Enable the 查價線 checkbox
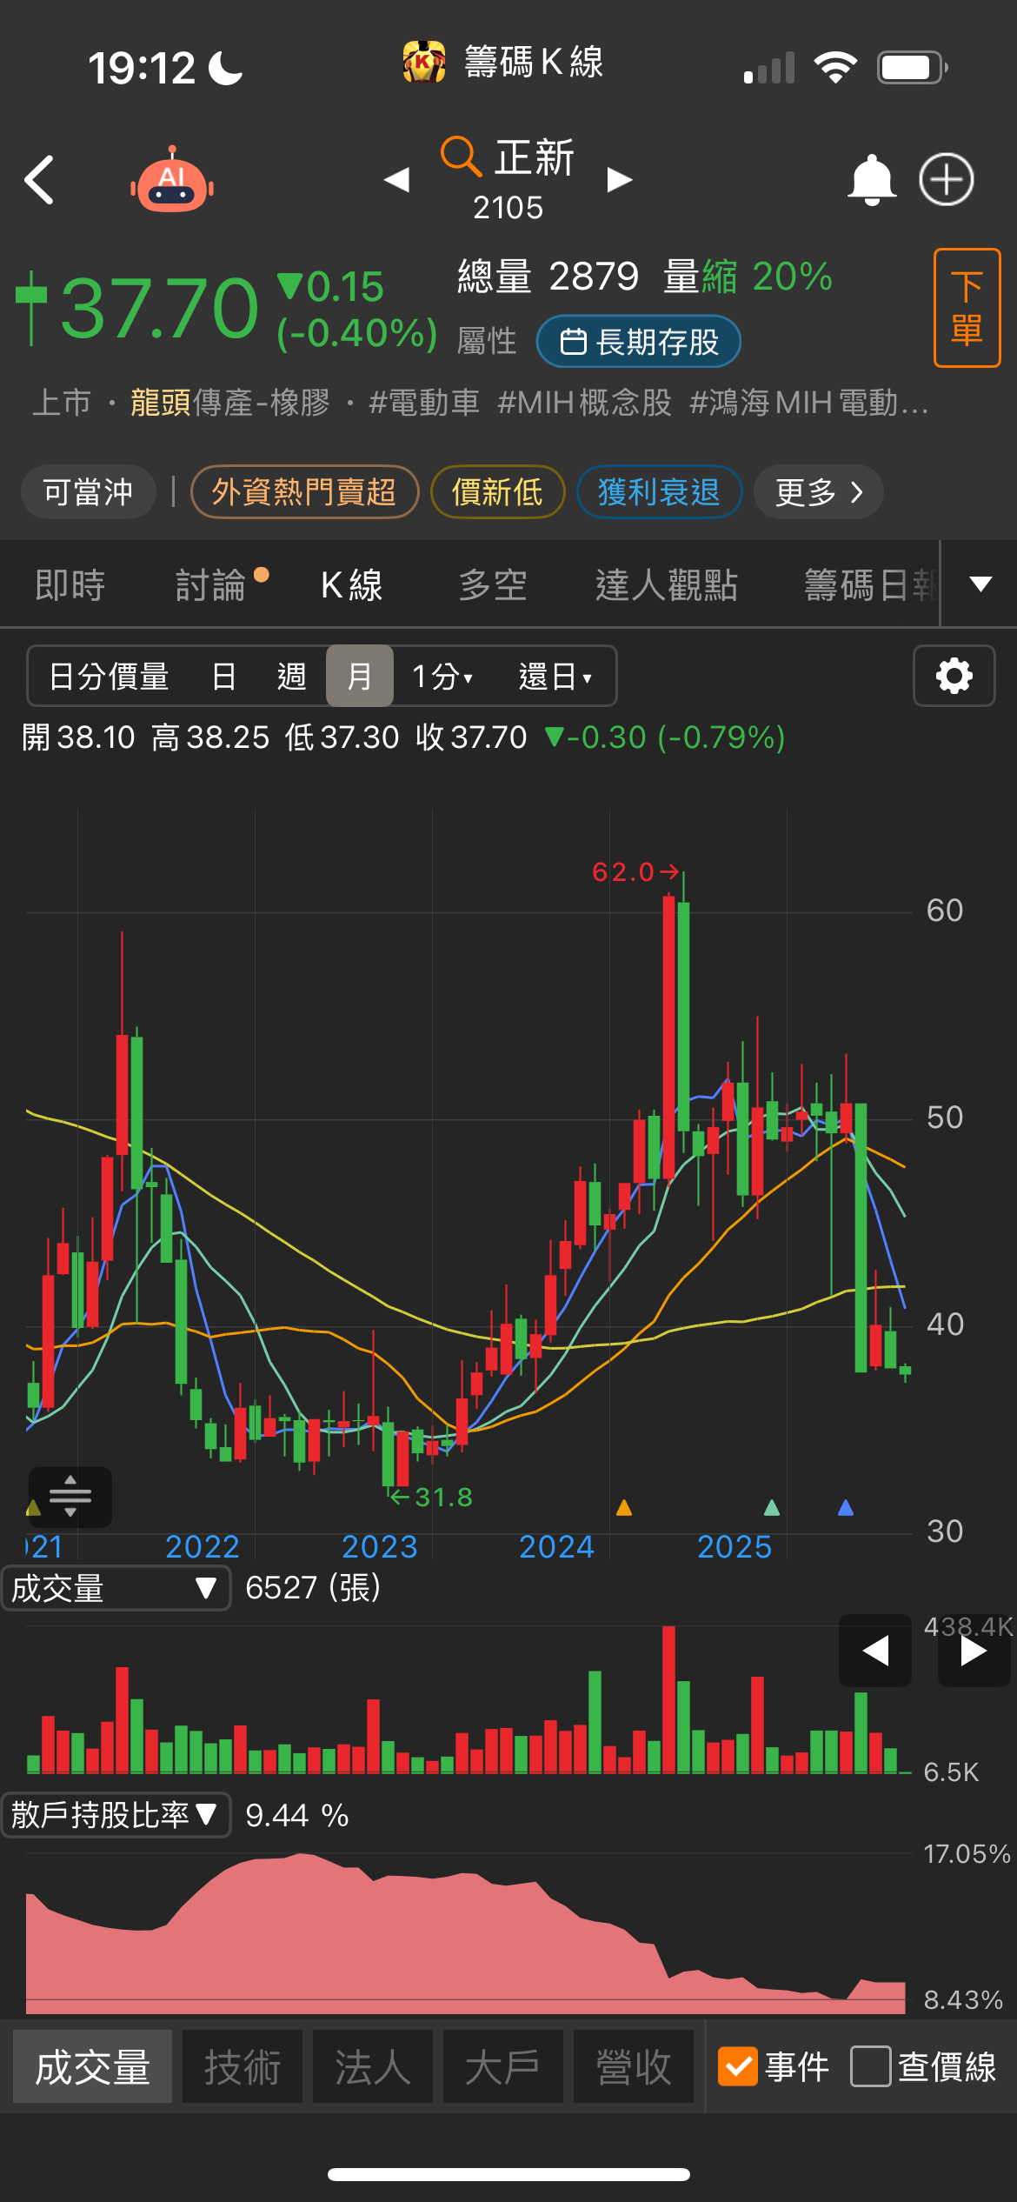The width and height of the screenshot is (1017, 2202). click(x=871, y=2066)
